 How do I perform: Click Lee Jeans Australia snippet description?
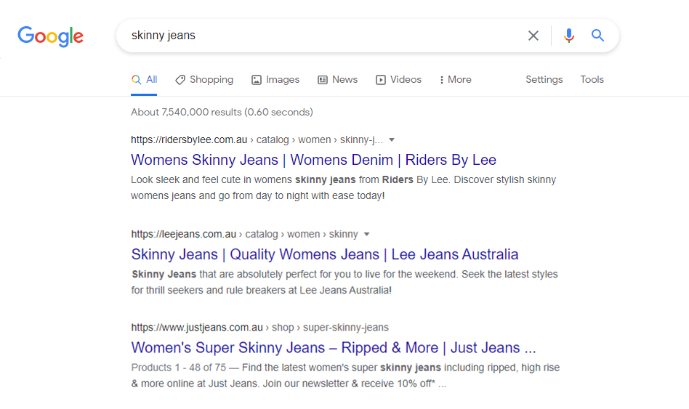(344, 282)
